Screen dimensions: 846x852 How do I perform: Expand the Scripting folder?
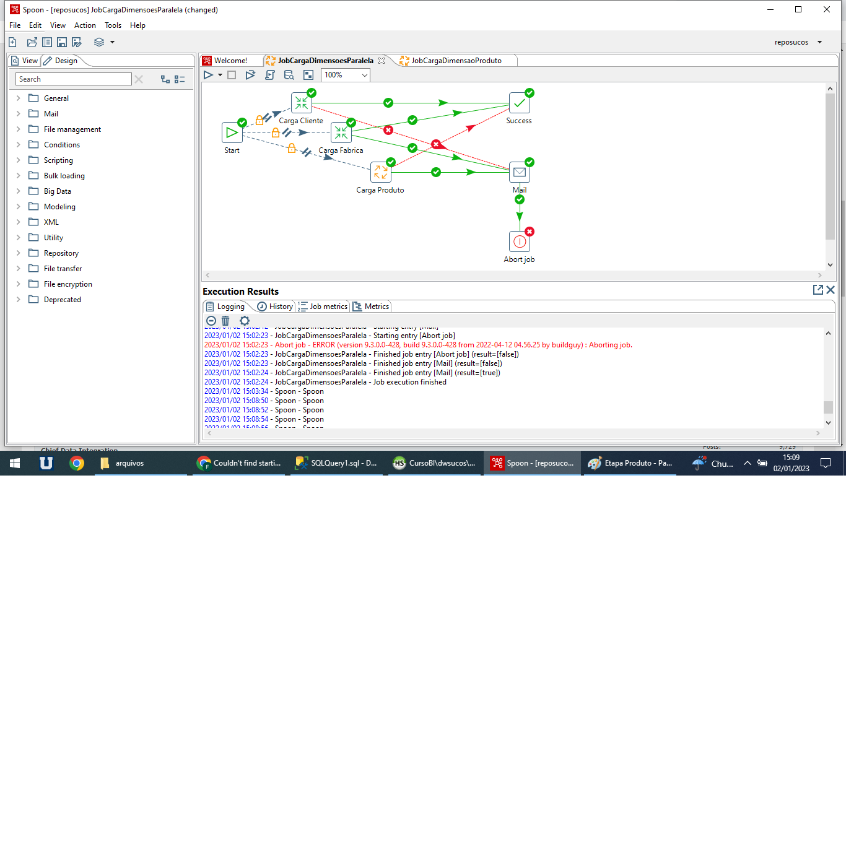[18, 160]
